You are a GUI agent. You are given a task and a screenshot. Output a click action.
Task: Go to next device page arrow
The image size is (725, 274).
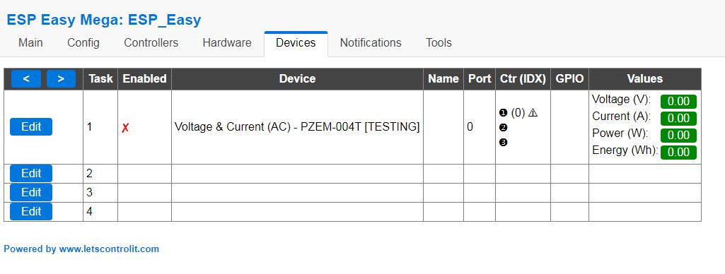tap(61, 79)
